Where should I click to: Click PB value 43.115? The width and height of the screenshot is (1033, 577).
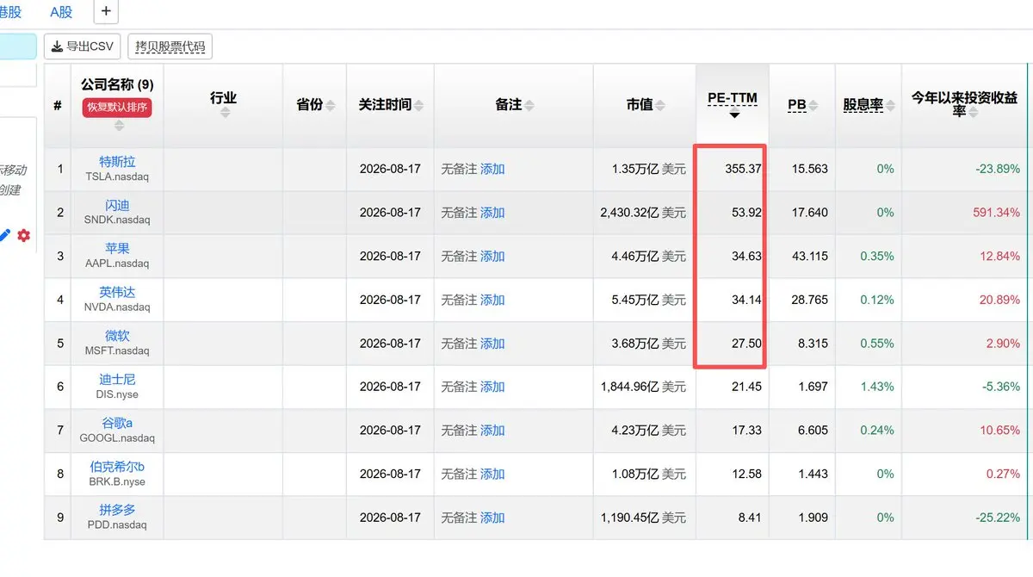tap(809, 256)
